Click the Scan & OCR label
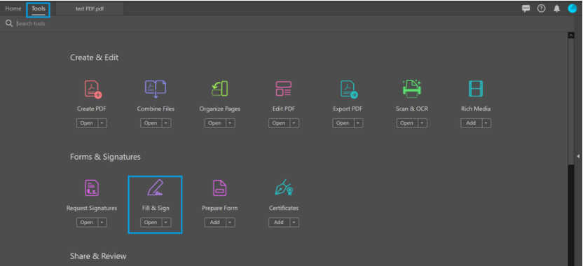Screen dimensions: 583x266 [x=411, y=109]
